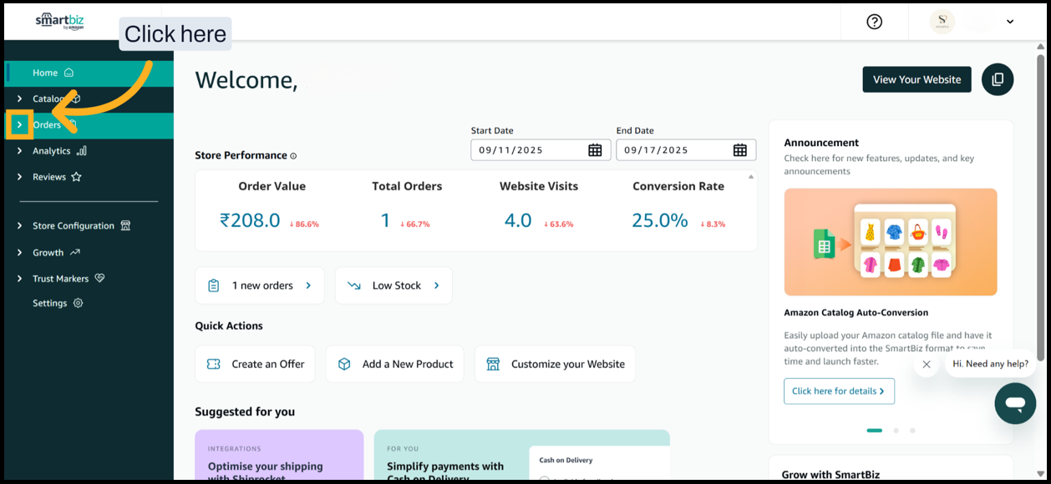
Task: Click Create an Offer quick action
Action: pyautogui.click(x=255, y=364)
